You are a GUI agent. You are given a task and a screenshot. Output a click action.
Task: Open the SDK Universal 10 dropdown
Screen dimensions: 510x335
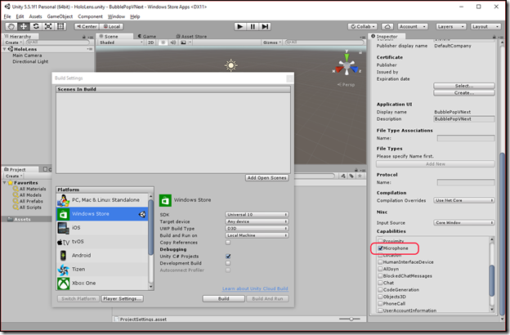click(257, 215)
